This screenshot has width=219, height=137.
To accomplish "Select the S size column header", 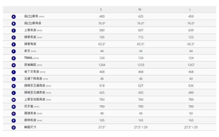I will click(101, 10).
